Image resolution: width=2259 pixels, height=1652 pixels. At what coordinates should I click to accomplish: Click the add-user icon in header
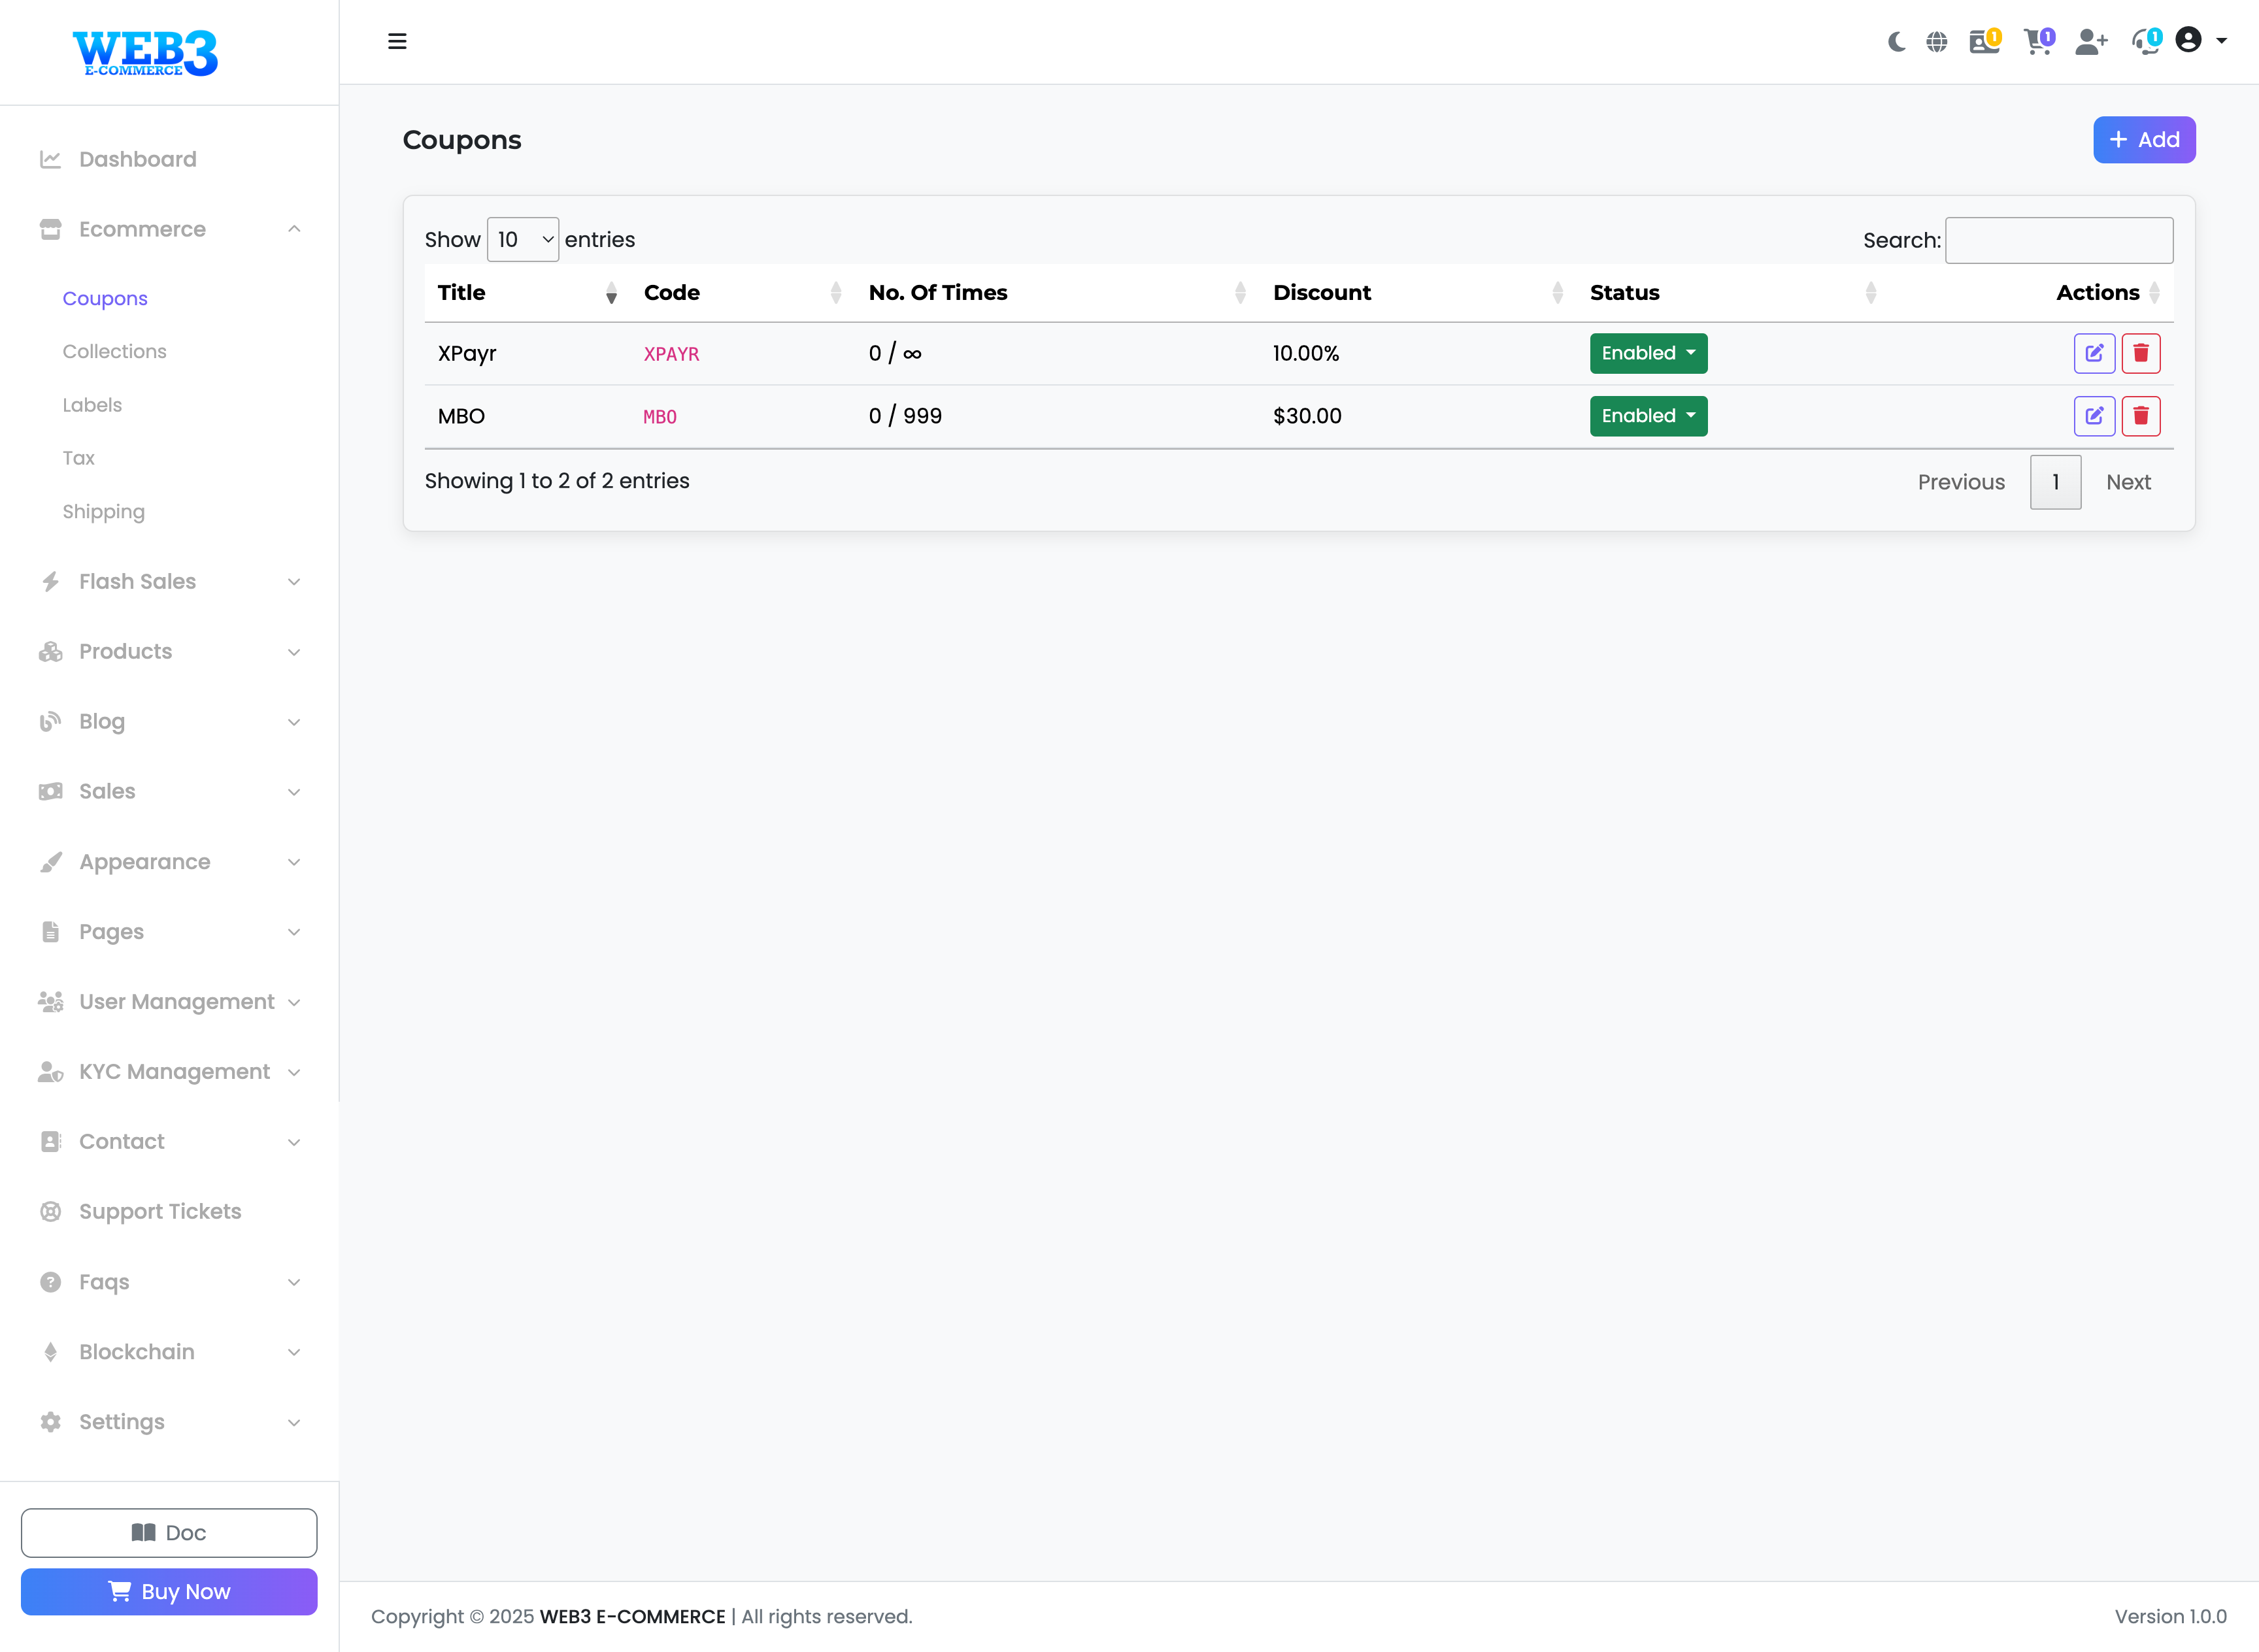pos(2090,42)
